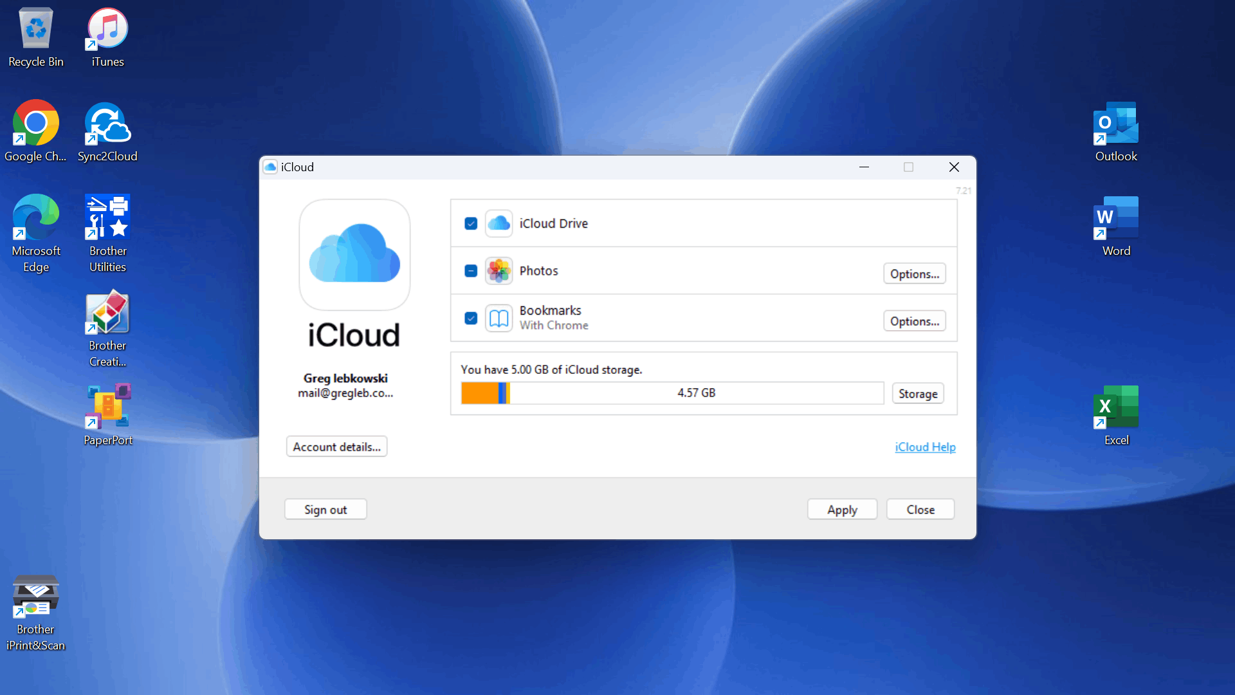Viewport: 1235px width, 695px height.
Task: Launch PaperPort desktop shortcut
Action: (107, 415)
